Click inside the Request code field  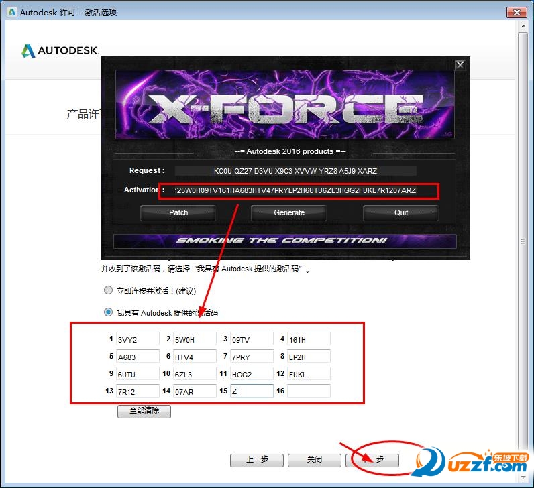click(x=295, y=171)
